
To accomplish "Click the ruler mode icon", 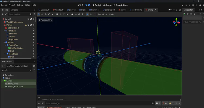I will point(67,14).
